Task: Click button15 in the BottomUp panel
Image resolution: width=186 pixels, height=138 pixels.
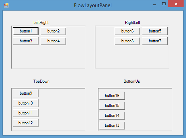Action: point(112,106)
